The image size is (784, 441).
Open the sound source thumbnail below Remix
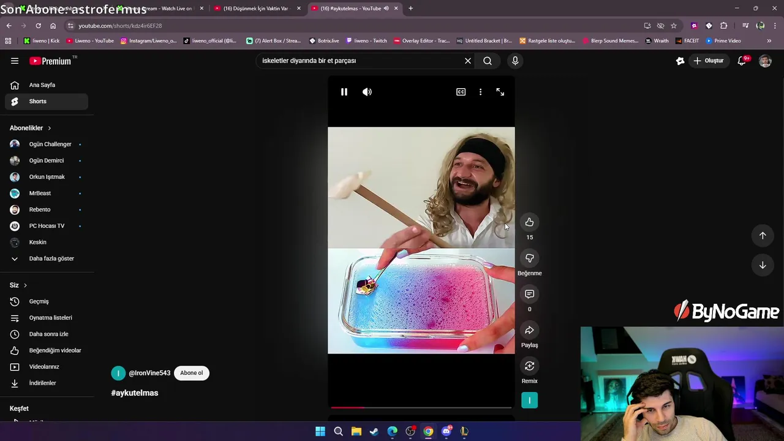point(529,401)
